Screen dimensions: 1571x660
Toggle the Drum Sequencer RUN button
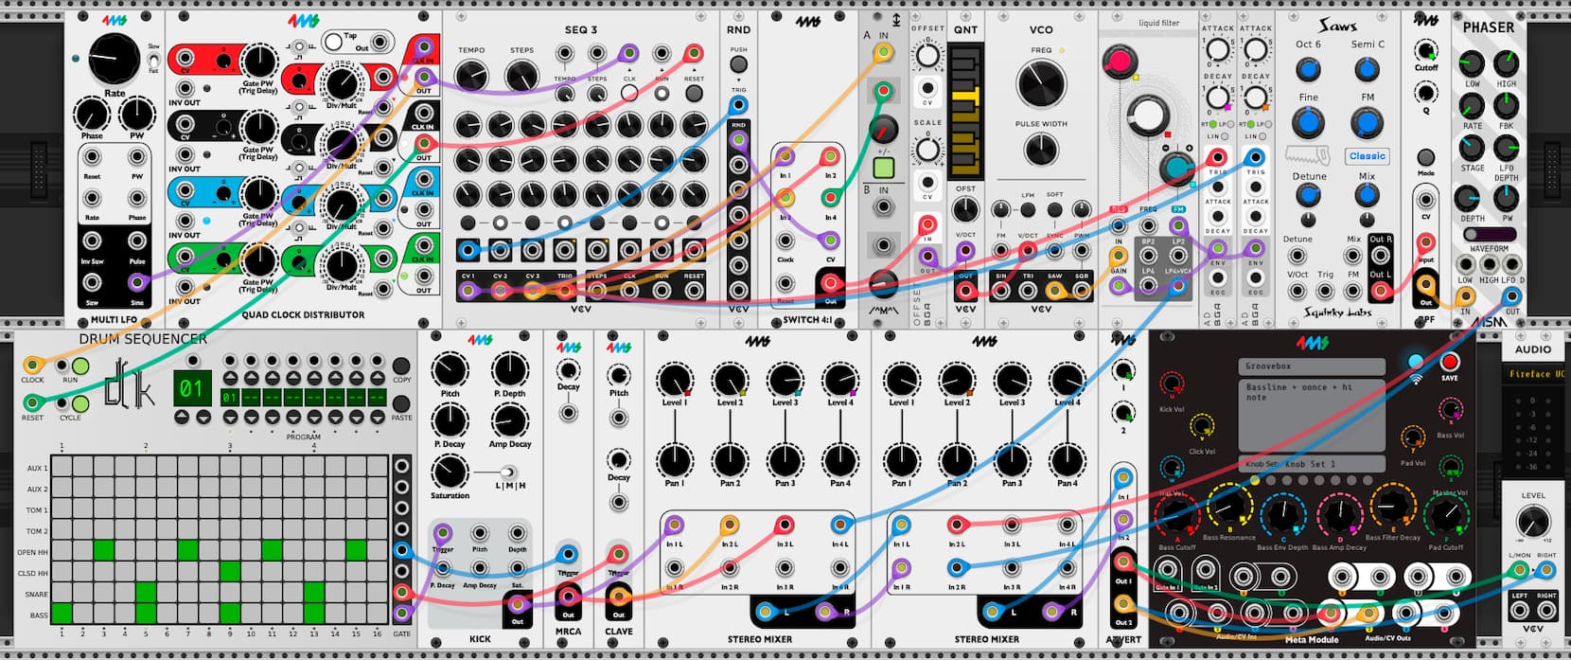(80, 366)
